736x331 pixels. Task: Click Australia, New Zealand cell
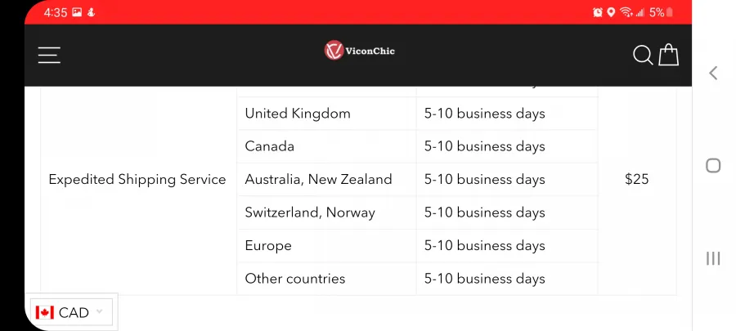click(326, 180)
